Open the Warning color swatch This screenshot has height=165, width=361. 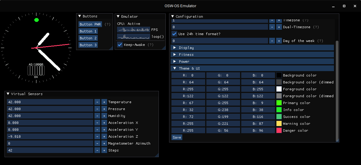tap(279, 124)
